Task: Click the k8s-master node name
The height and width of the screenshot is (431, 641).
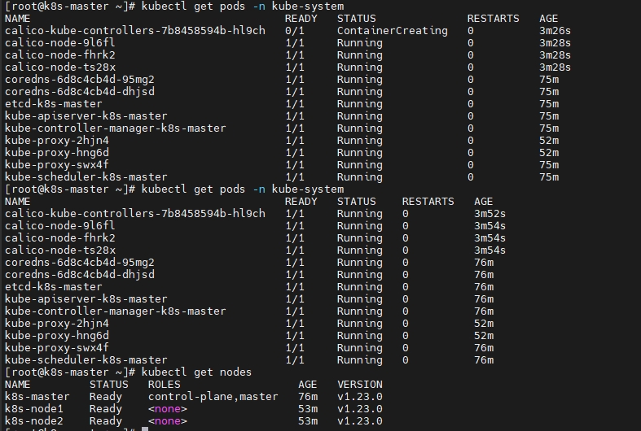Action: tap(37, 396)
